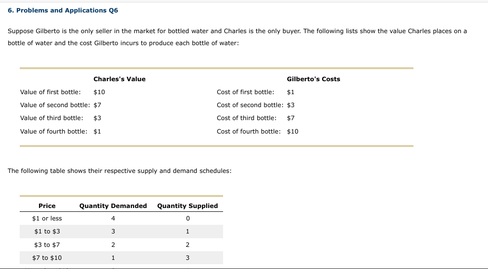Click the 'Cost of third bottle:' label
Viewport: 488px width, 269px height.
pos(247,118)
